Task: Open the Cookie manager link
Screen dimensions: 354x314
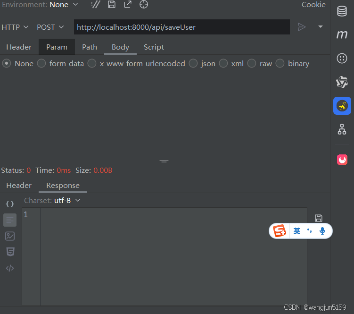Action: pyautogui.click(x=313, y=5)
